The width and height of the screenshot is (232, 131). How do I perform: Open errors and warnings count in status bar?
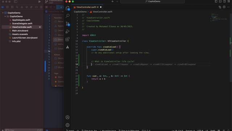[x=146, y=130]
